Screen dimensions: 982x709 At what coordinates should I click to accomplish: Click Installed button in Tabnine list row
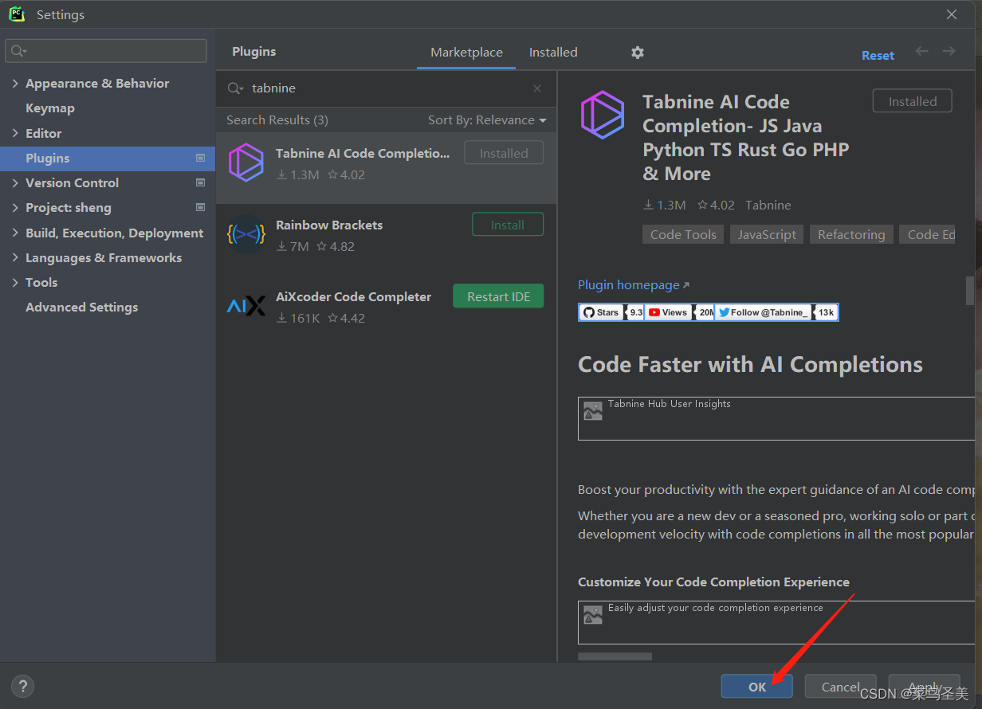(504, 153)
